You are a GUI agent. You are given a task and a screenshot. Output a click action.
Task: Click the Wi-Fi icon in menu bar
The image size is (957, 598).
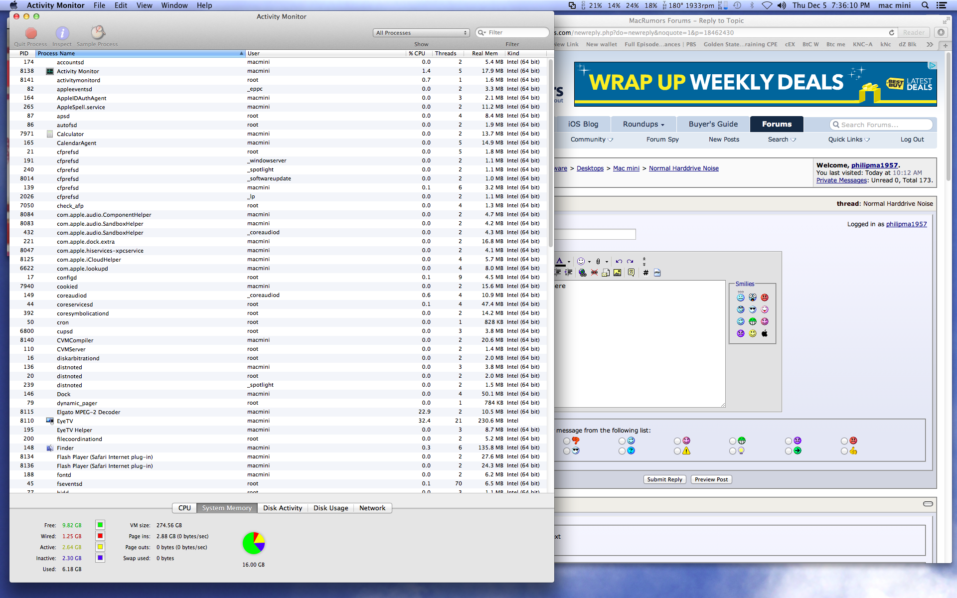click(x=767, y=5)
